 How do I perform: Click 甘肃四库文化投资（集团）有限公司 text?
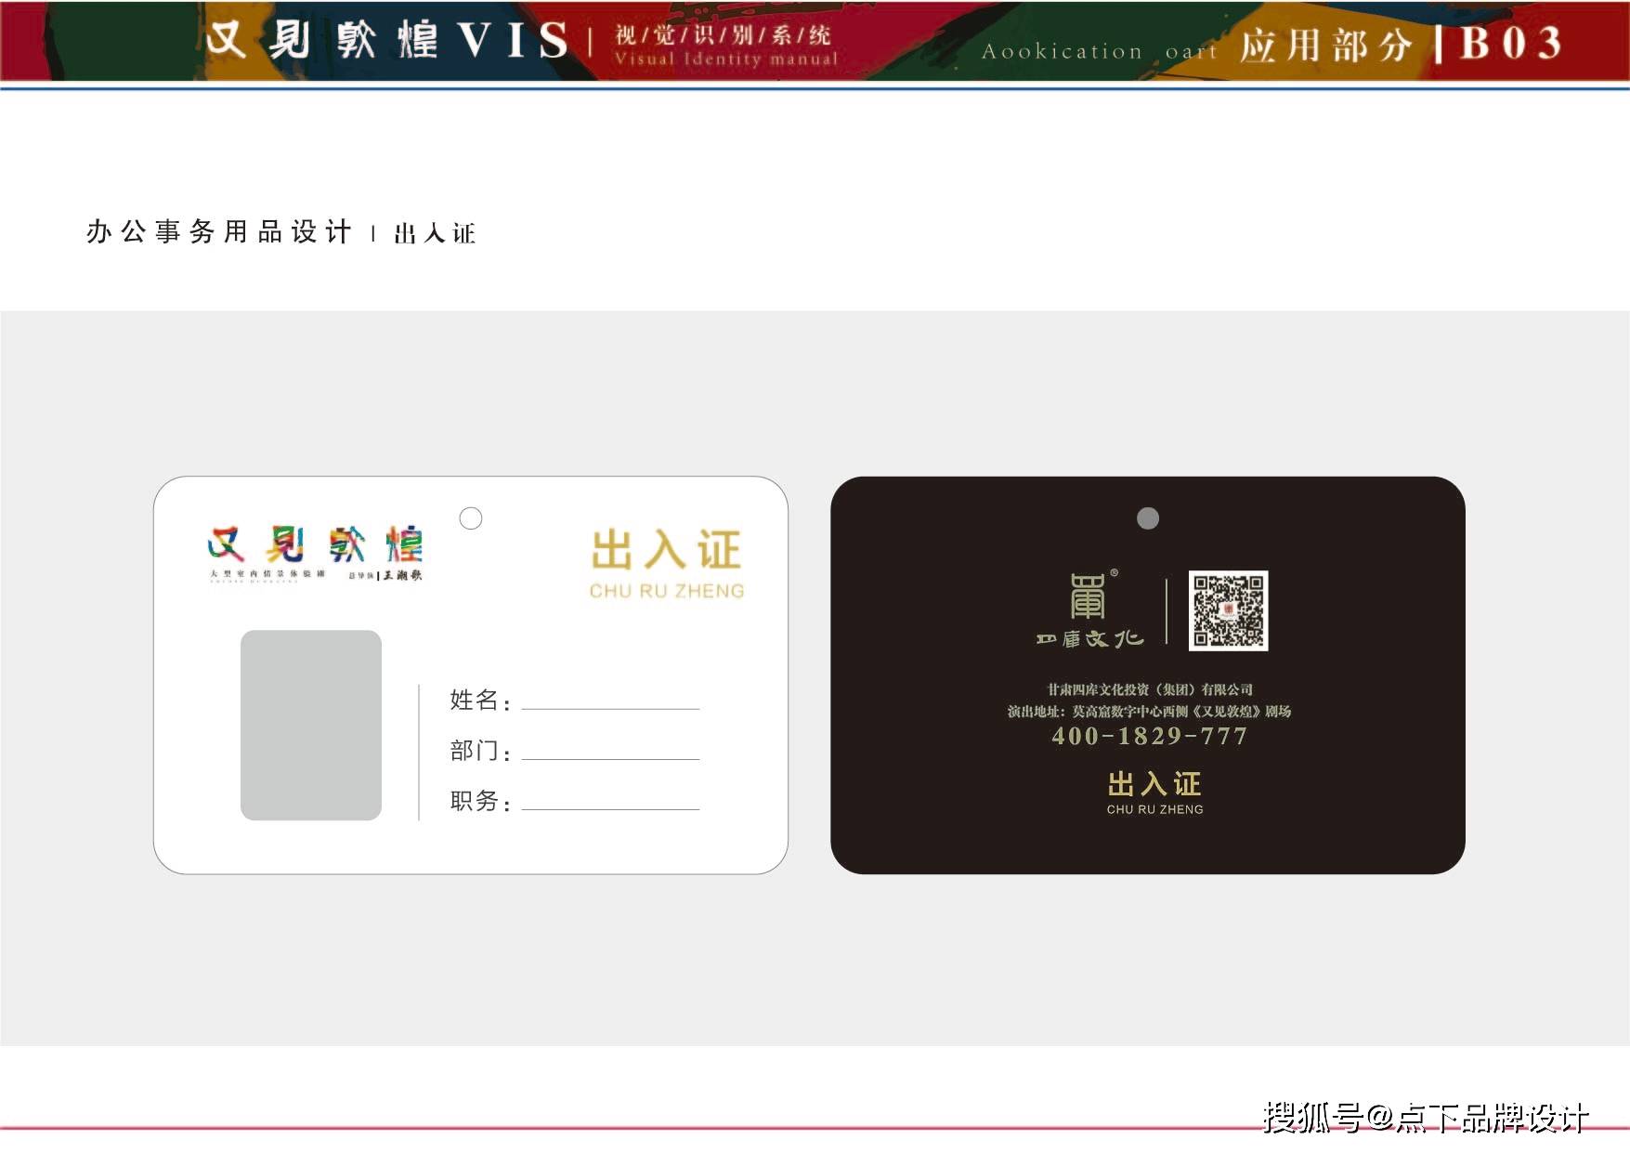click(1150, 689)
